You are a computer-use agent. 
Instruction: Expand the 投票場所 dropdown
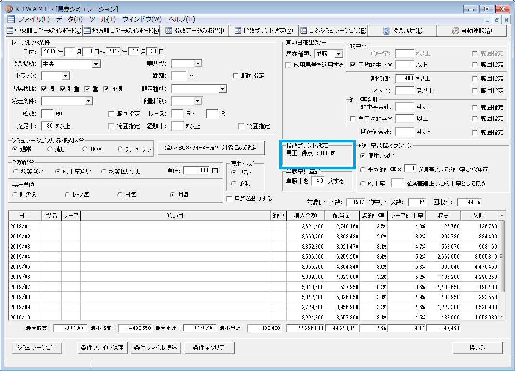click(96, 64)
